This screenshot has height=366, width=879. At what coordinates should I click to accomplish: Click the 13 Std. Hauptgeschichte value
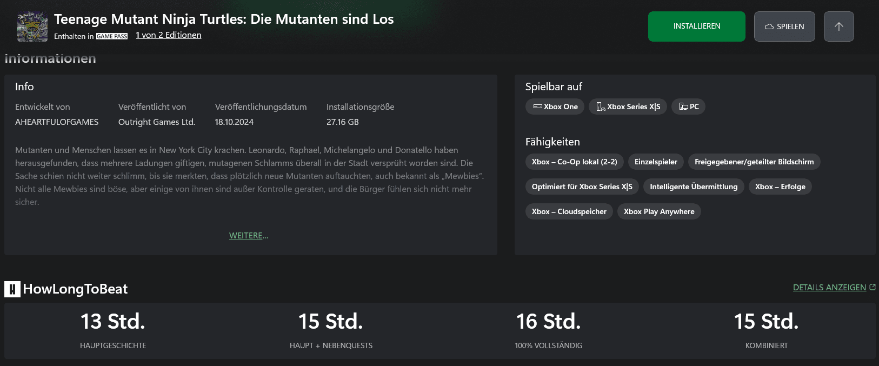(113, 322)
